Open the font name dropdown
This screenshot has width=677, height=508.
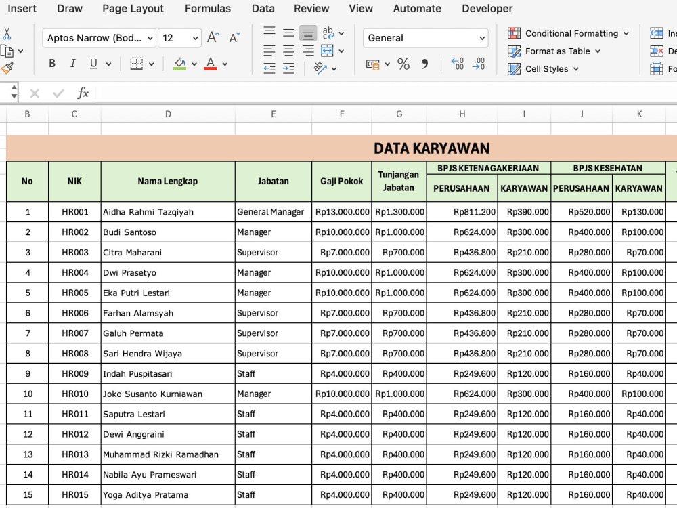(150, 38)
